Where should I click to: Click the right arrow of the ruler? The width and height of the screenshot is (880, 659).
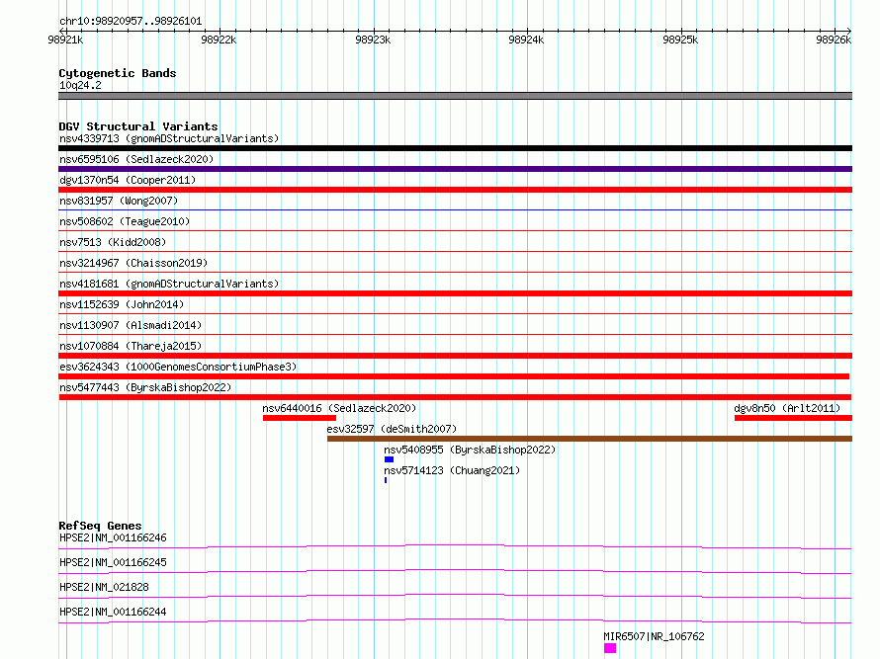pyautogui.click(x=848, y=31)
